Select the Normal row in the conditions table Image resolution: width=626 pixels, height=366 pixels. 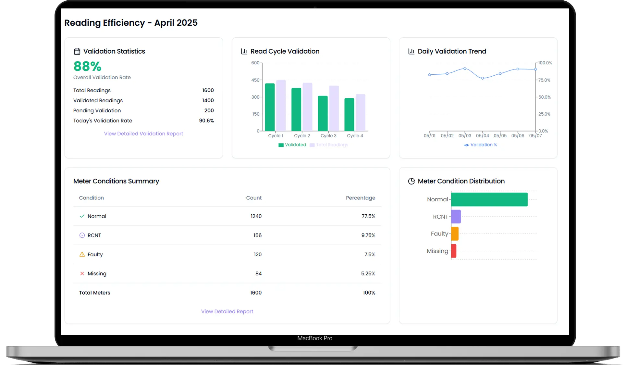(227, 216)
